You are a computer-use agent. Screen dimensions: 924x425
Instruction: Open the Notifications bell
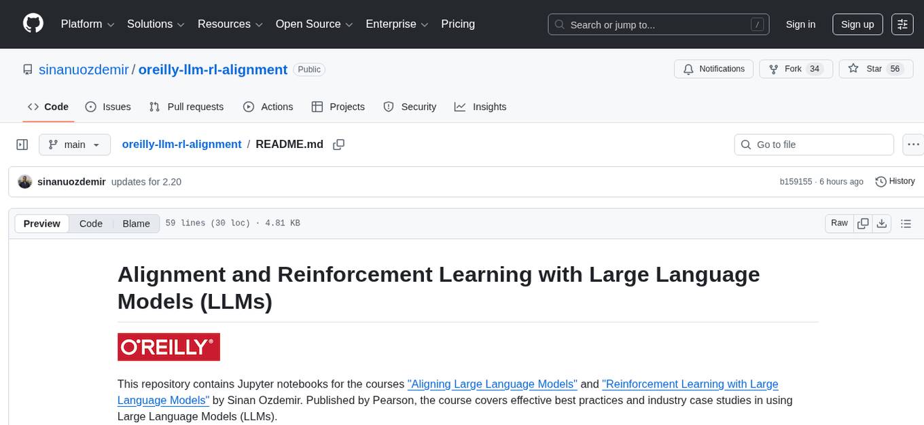713,69
